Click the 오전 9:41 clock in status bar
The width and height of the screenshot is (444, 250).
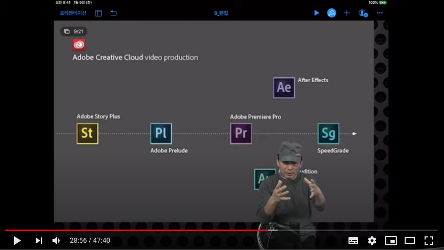point(63,3)
